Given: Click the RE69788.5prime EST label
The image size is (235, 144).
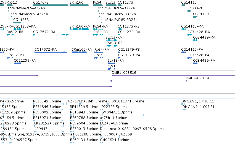Looking at the screenshot, I should (x=84, y=118).
